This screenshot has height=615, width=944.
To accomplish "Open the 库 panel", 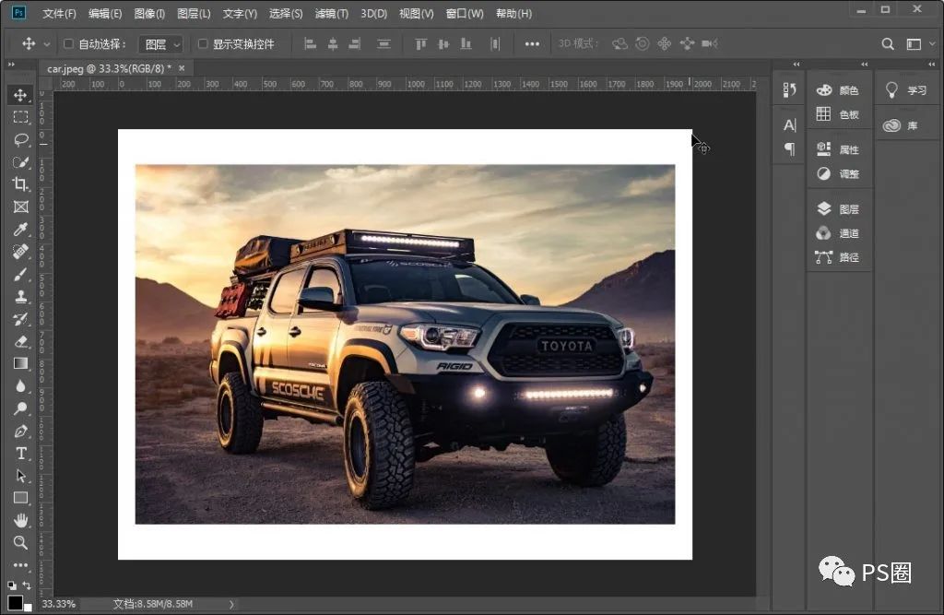I will tap(902, 125).
